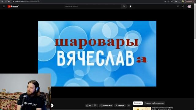Click the page vertical scrollbar
Image resolution: width=196 pixels, height=110 pixels.
[x=195, y=57]
